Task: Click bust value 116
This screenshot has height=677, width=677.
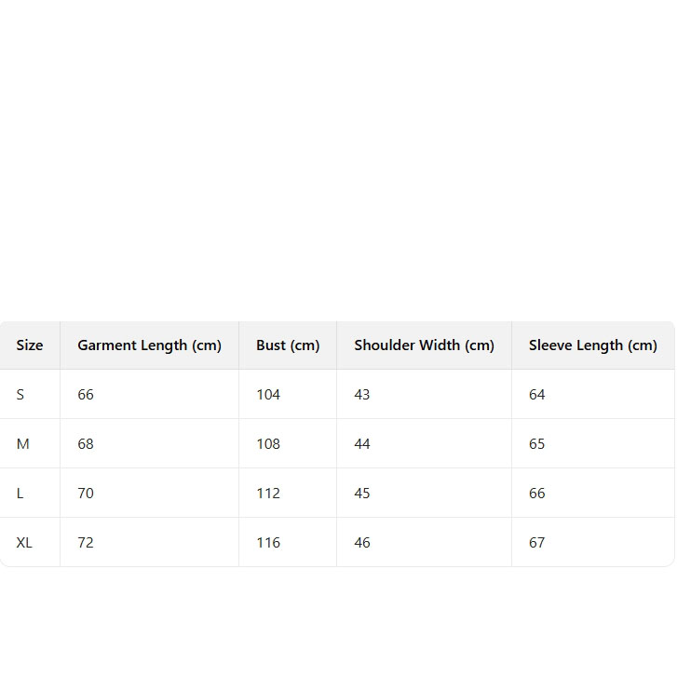Action: coord(268,543)
